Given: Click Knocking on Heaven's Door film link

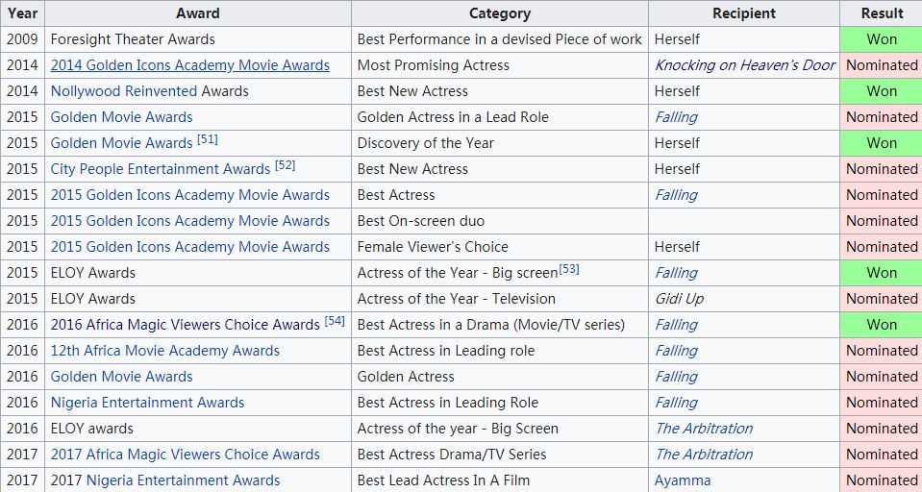Looking at the screenshot, I should pos(745,65).
